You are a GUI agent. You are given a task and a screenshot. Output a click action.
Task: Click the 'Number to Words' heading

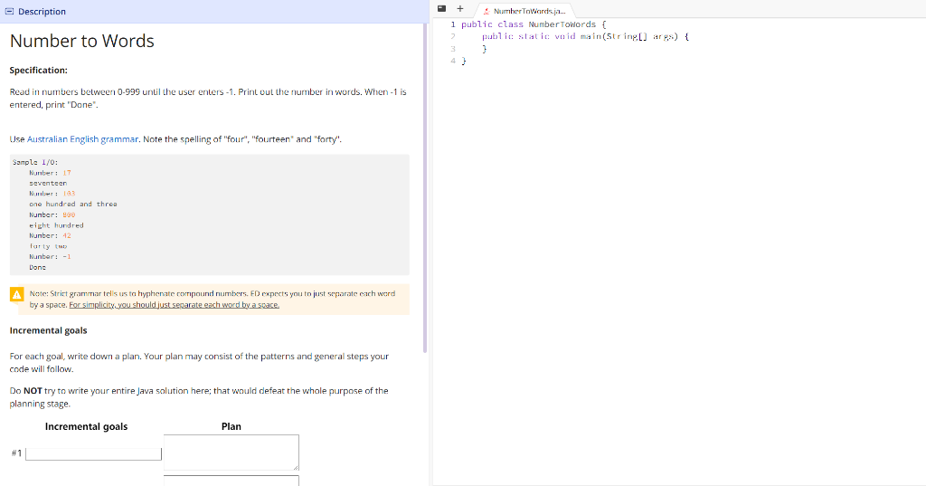[82, 41]
